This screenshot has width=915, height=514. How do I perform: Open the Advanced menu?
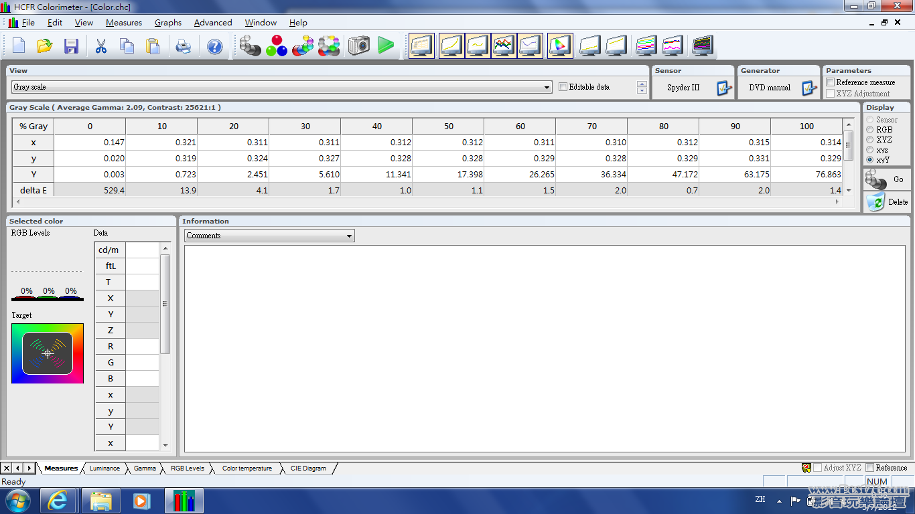coord(213,22)
